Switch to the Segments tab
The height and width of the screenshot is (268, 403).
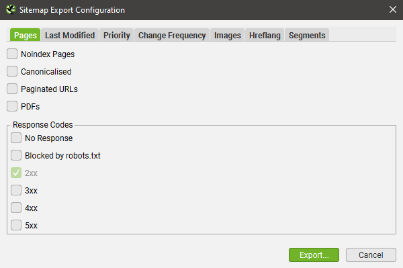coord(307,35)
